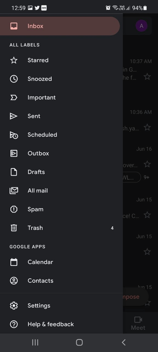Tap the Android back button

123,342
